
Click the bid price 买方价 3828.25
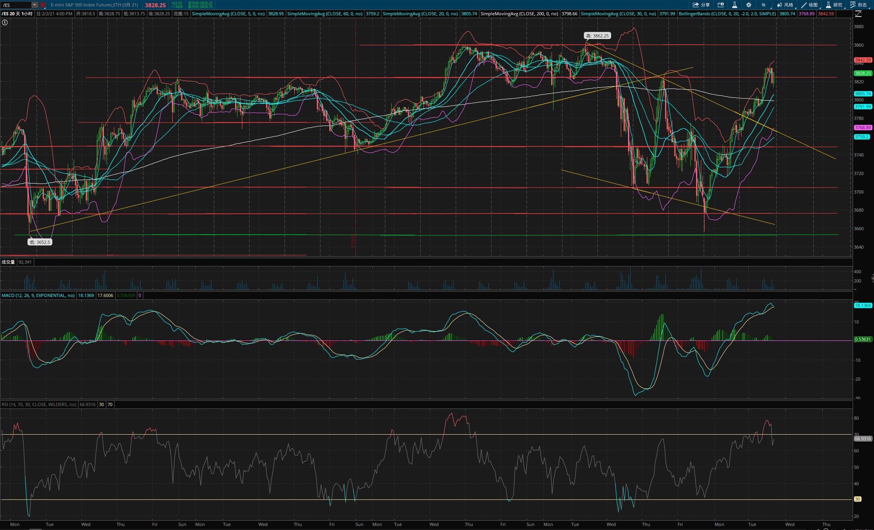[200, 3]
